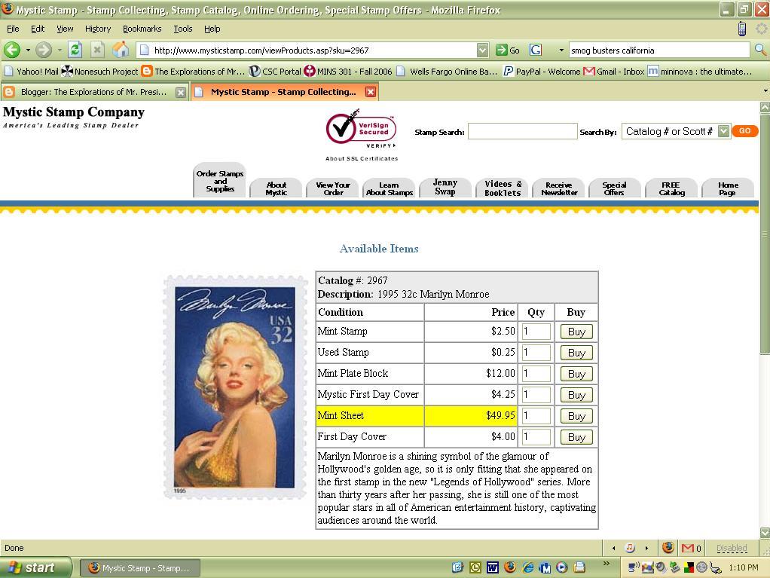The width and height of the screenshot is (770, 578).
Task: Click the orange GO search button
Action: coord(745,130)
